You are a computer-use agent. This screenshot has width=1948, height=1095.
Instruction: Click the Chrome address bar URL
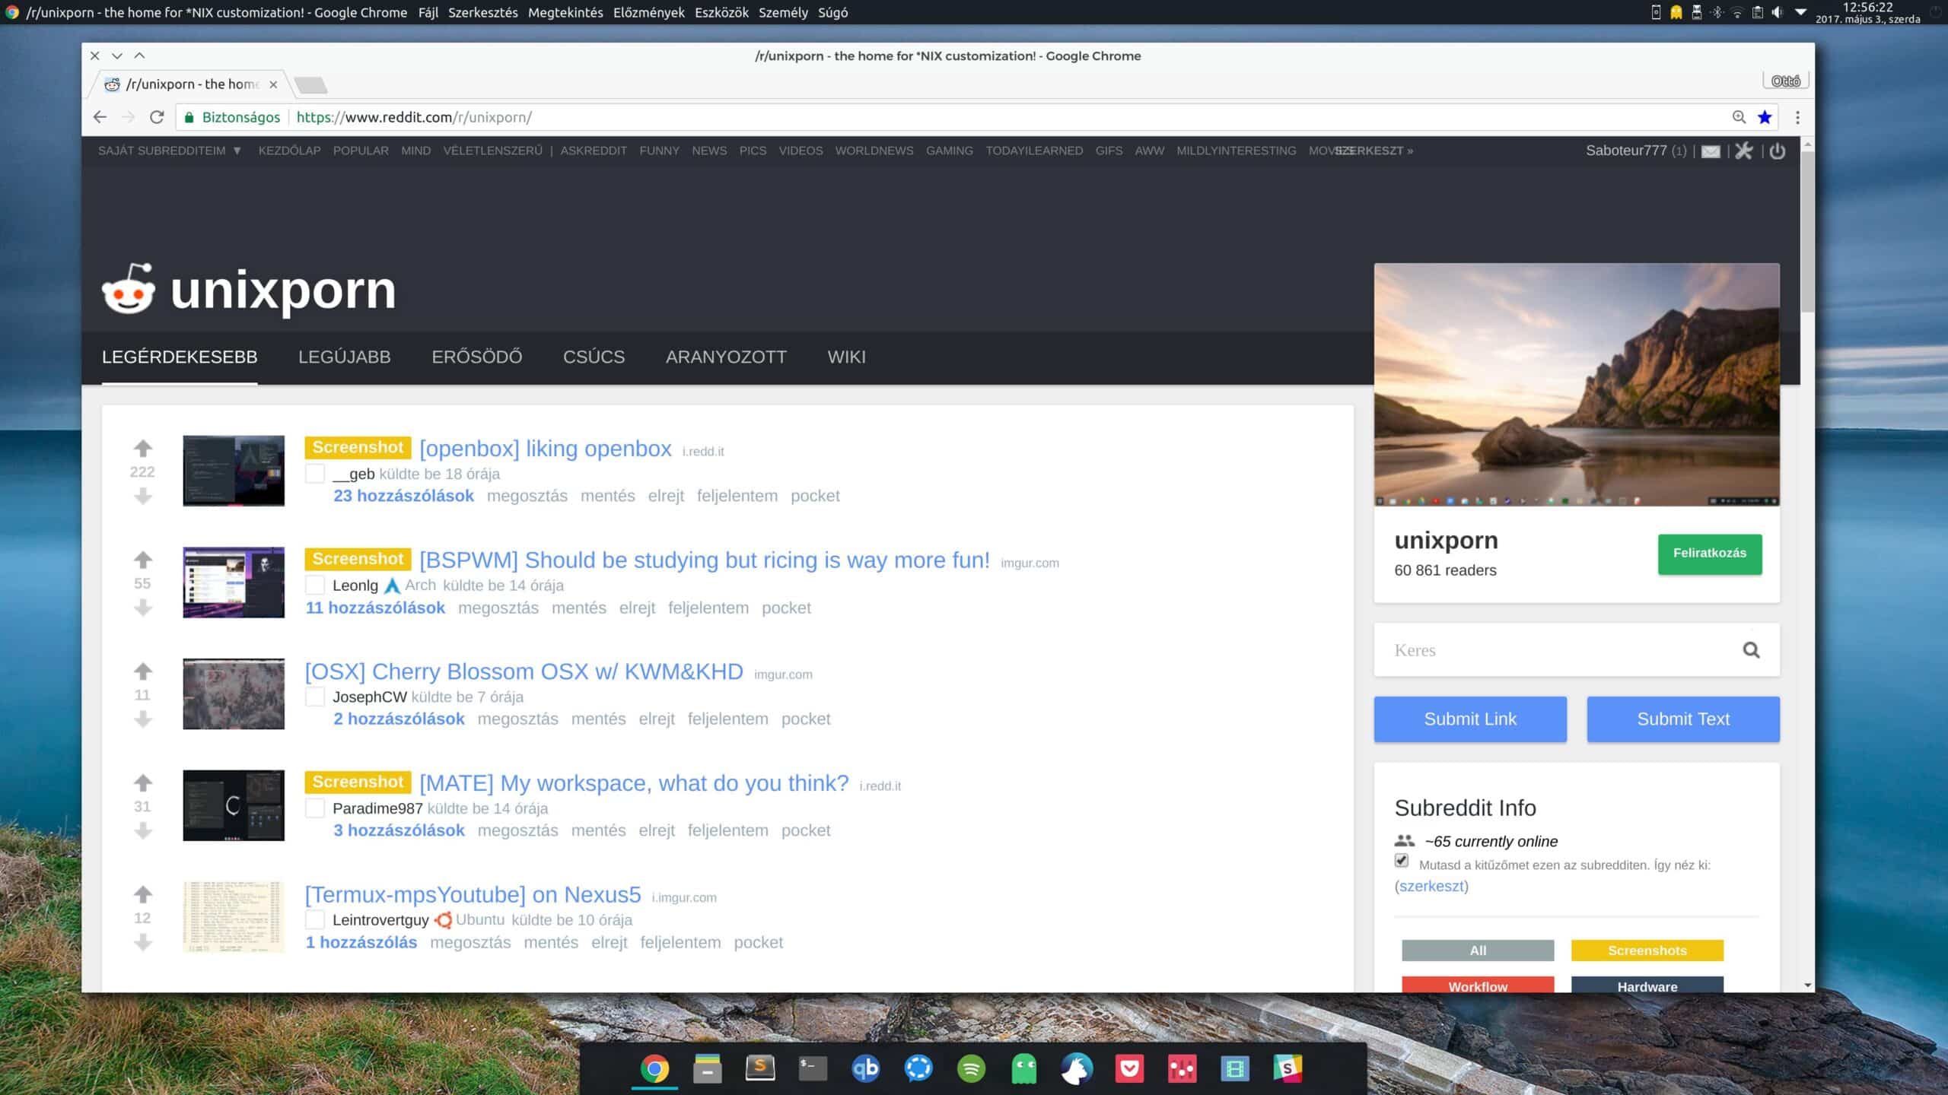click(x=414, y=117)
